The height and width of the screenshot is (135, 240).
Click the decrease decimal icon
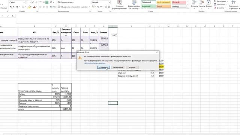click(109, 7)
